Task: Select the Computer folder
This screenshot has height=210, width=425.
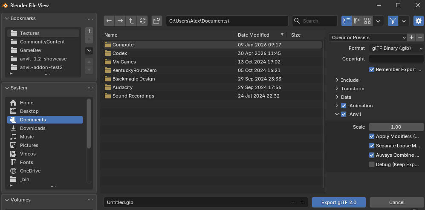Action: [x=212, y=45]
